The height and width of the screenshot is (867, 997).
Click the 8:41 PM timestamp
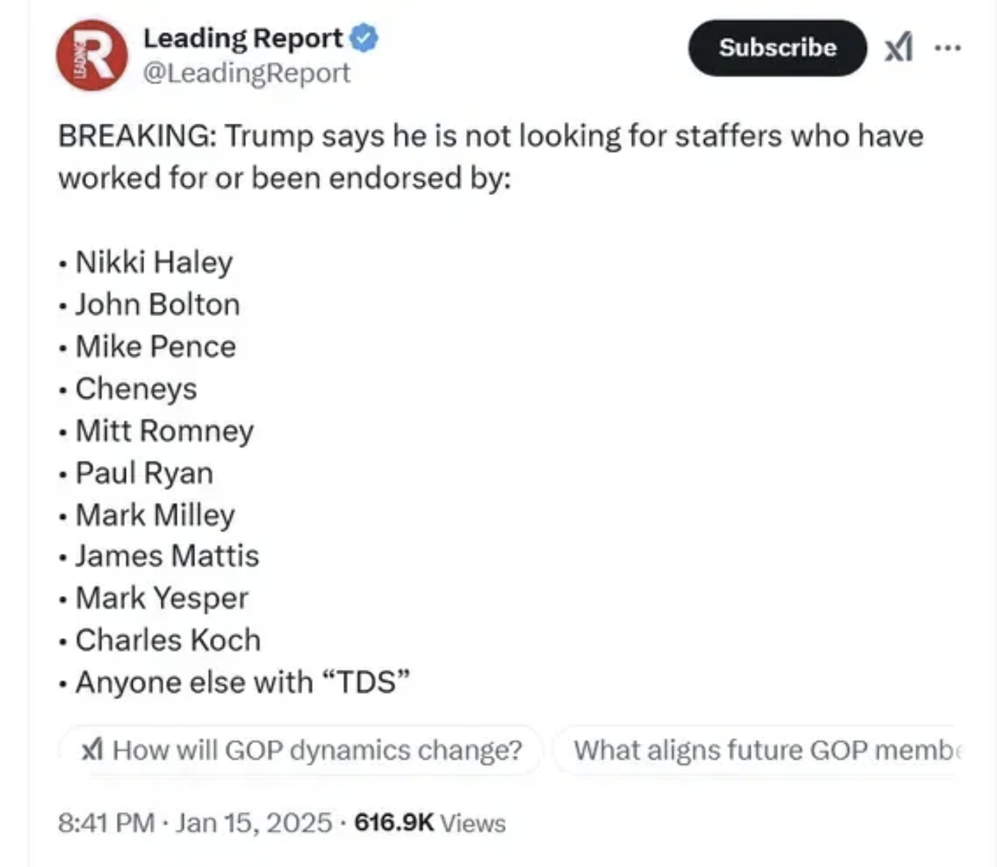[106, 823]
